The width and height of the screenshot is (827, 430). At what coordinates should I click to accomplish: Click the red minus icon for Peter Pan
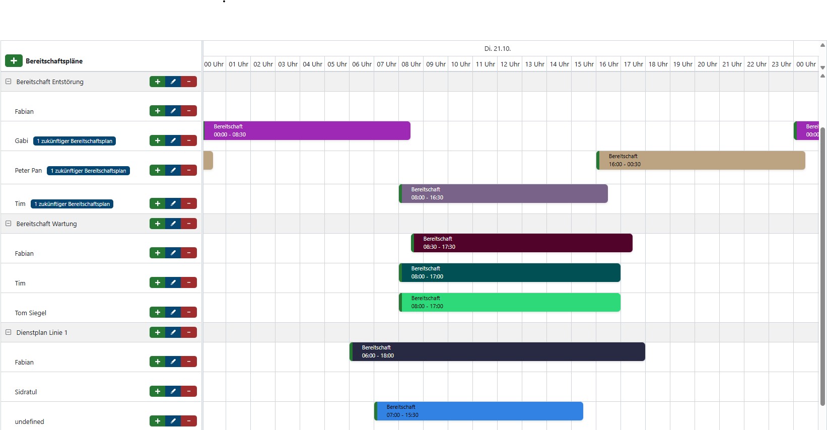pos(189,170)
